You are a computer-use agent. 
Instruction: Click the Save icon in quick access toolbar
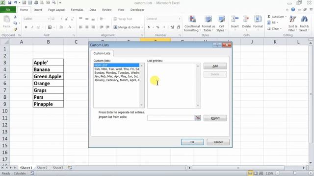pos(9,2)
